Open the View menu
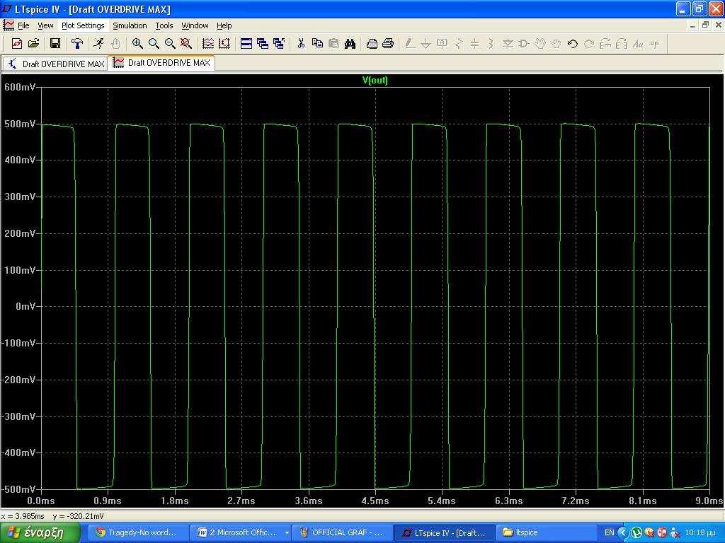 pos(45,25)
